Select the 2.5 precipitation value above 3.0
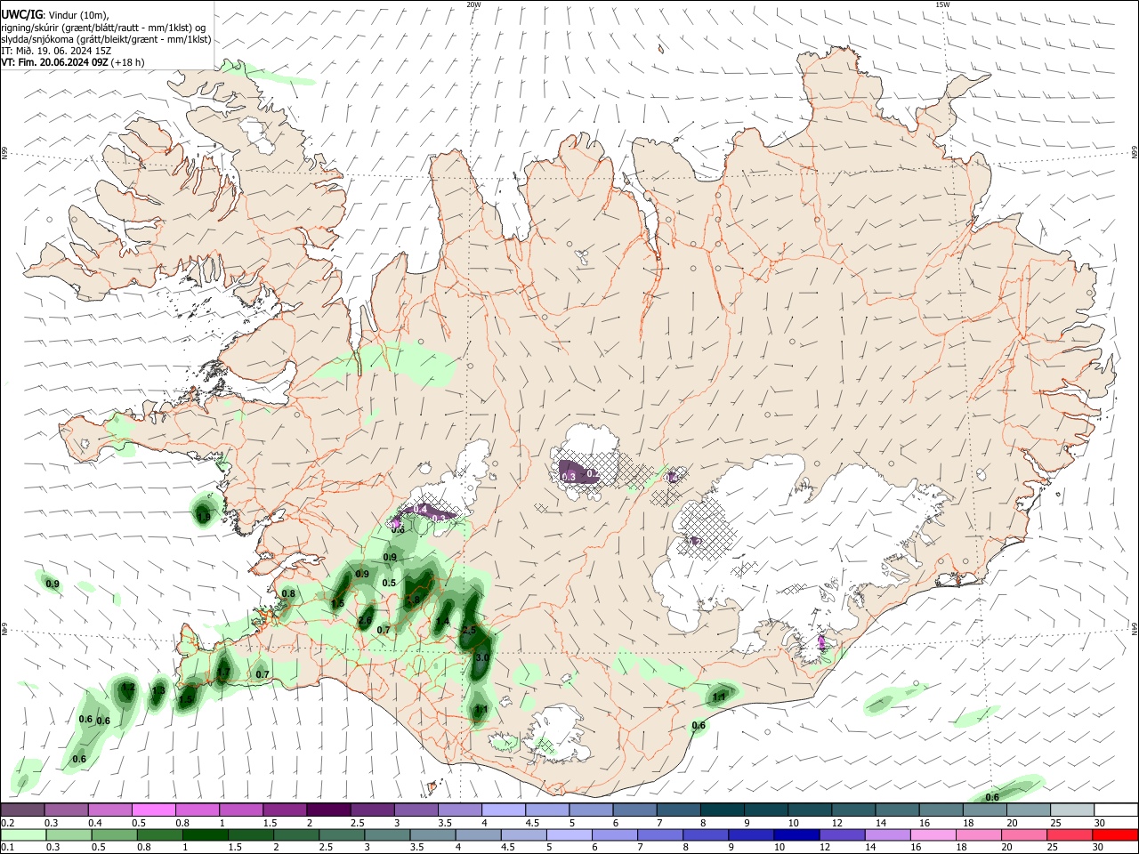Screen dimensions: 1139x854 coord(469,630)
